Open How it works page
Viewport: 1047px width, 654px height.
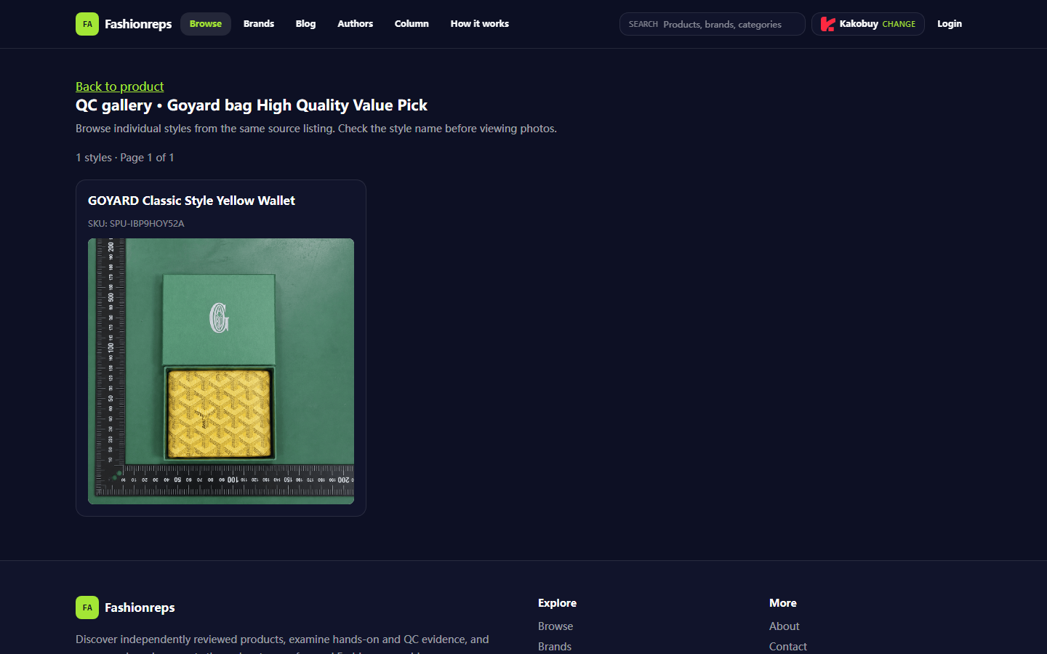pyautogui.click(x=480, y=24)
